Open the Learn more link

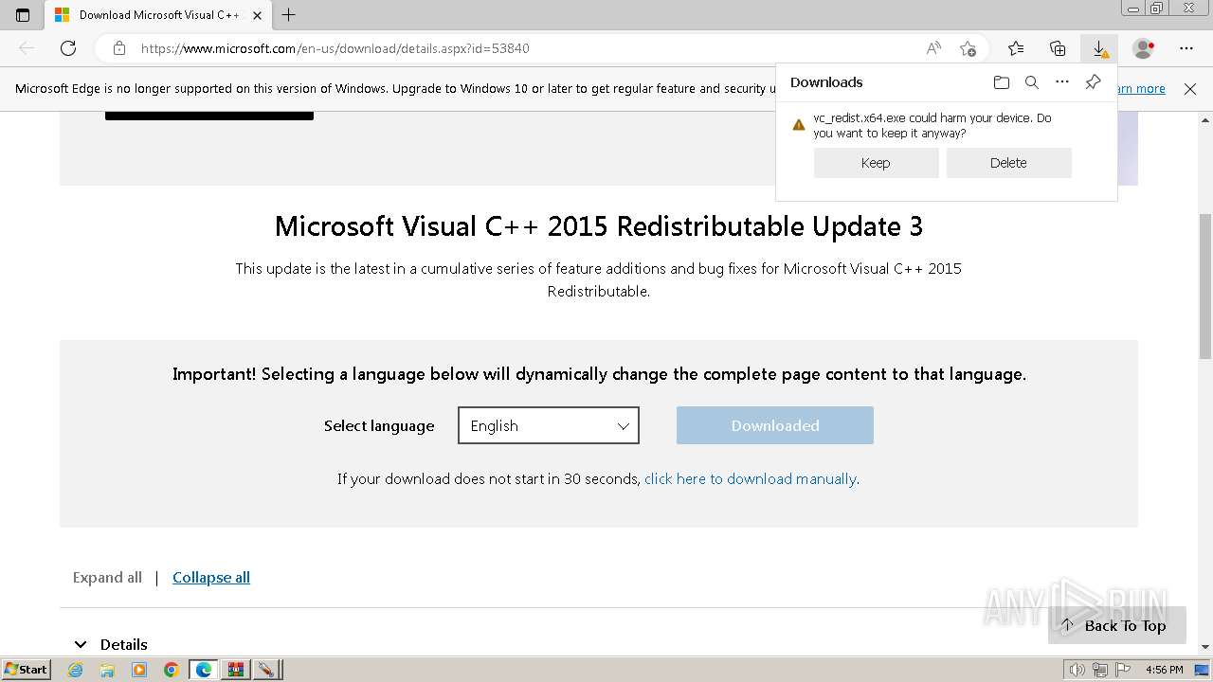(1141, 89)
